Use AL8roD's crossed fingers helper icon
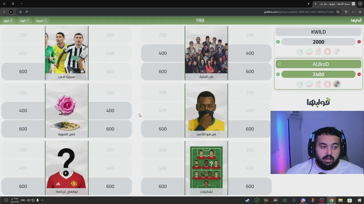364x204 pixels. [318, 84]
